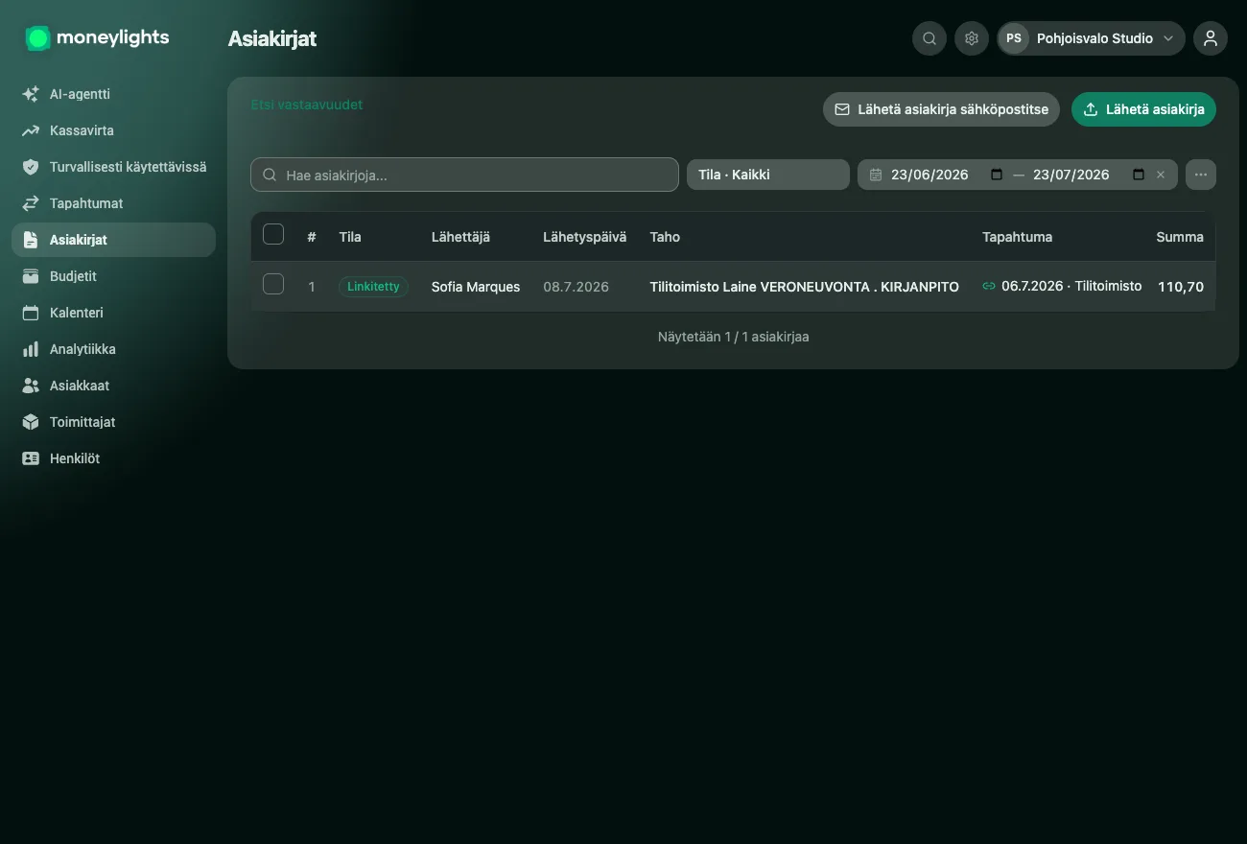Open Tapahtumat in sidebar
This screenshot has width=1247, height=844.
point(113,203)
